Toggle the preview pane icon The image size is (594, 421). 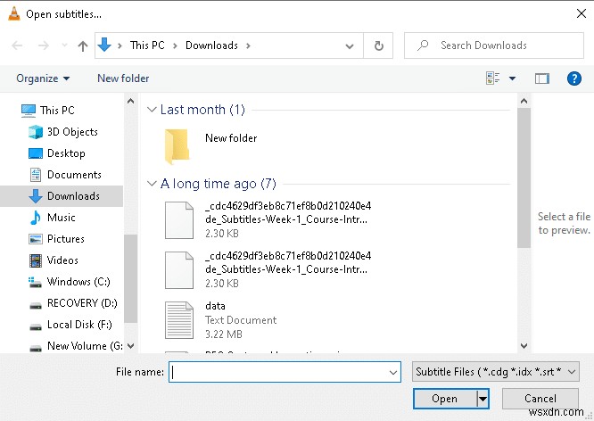[541, 78]
